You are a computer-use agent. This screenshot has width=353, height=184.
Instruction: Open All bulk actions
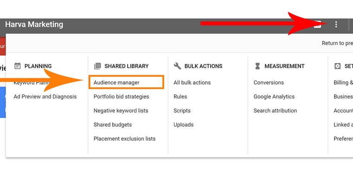click(192, 83)
